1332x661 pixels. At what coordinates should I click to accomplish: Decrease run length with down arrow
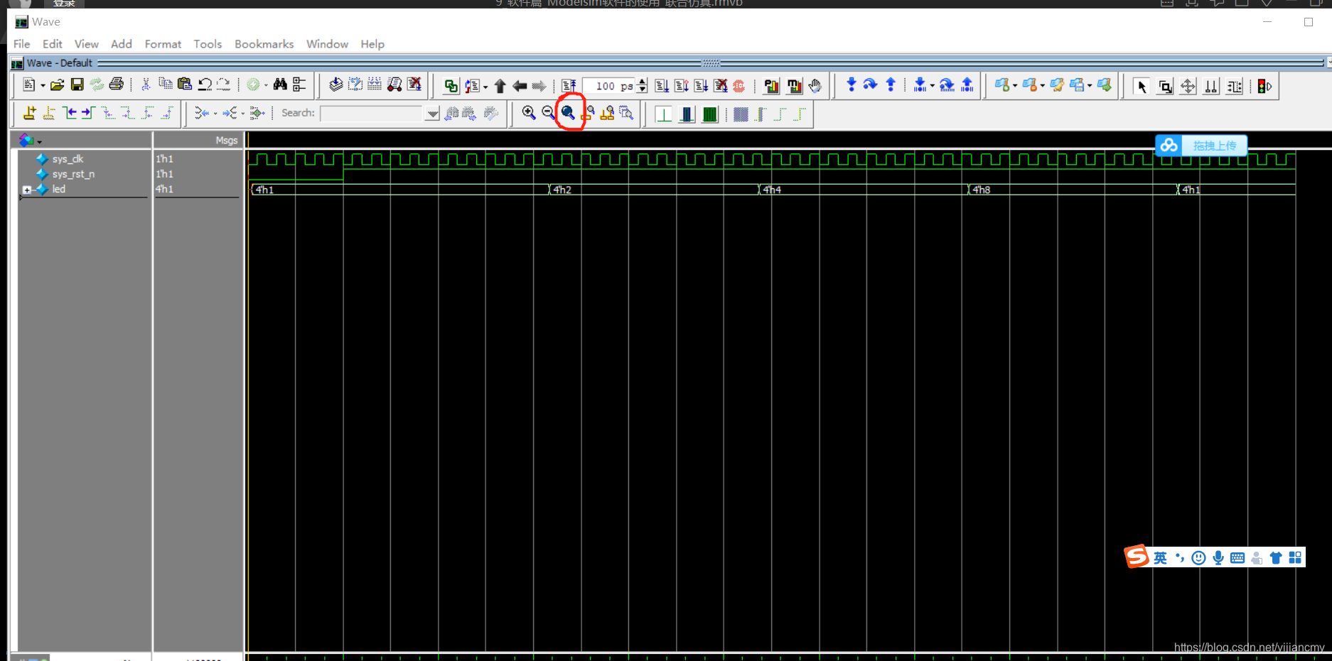[x=643, y=90]
